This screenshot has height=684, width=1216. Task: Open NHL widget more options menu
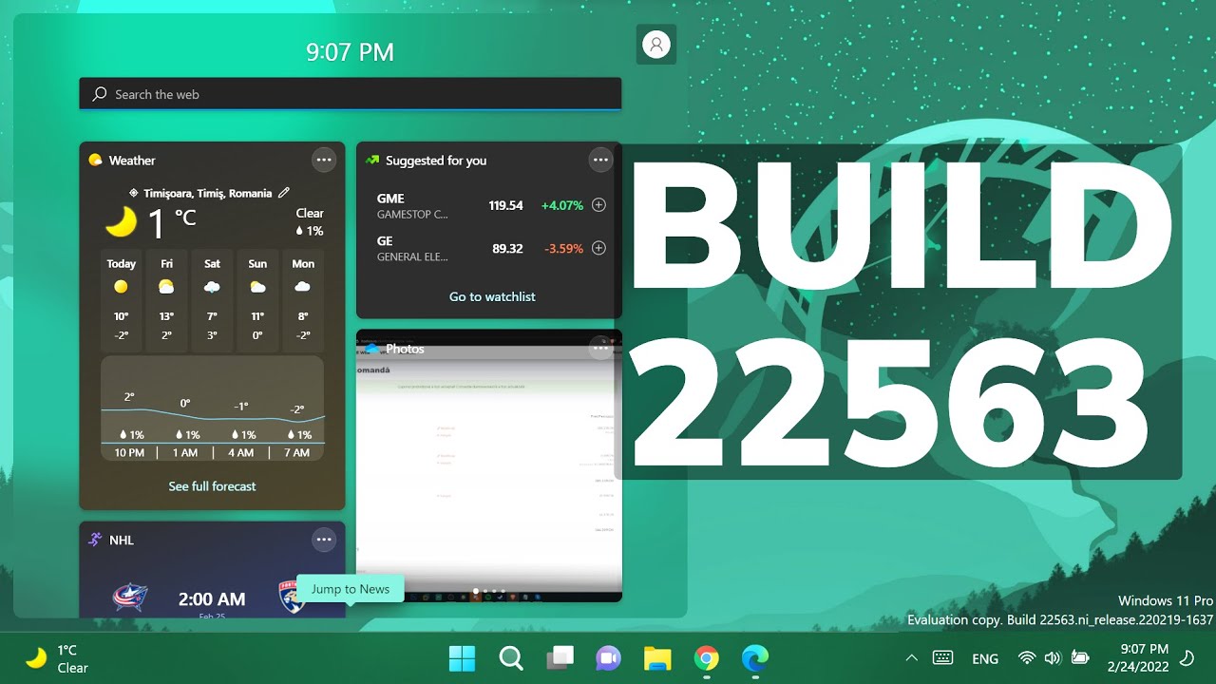point(324,540)
